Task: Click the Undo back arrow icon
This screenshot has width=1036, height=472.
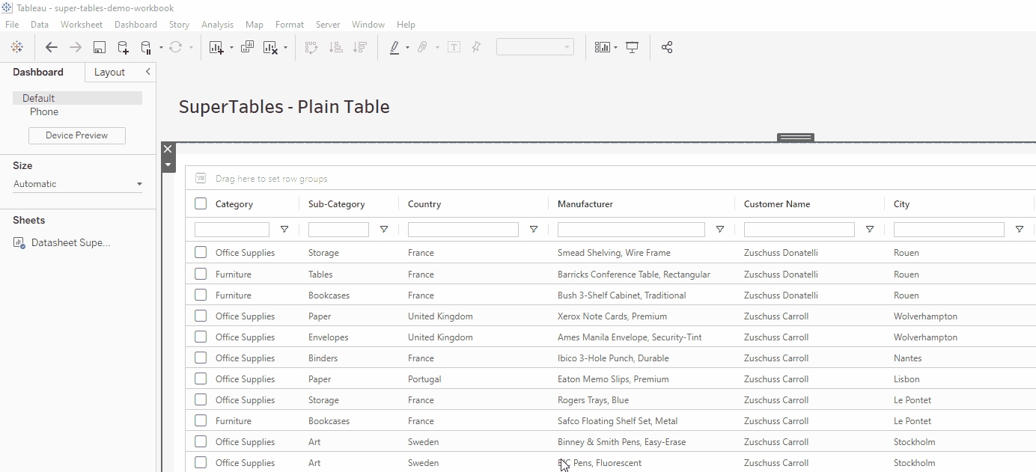Action: (x=51, y=47)
